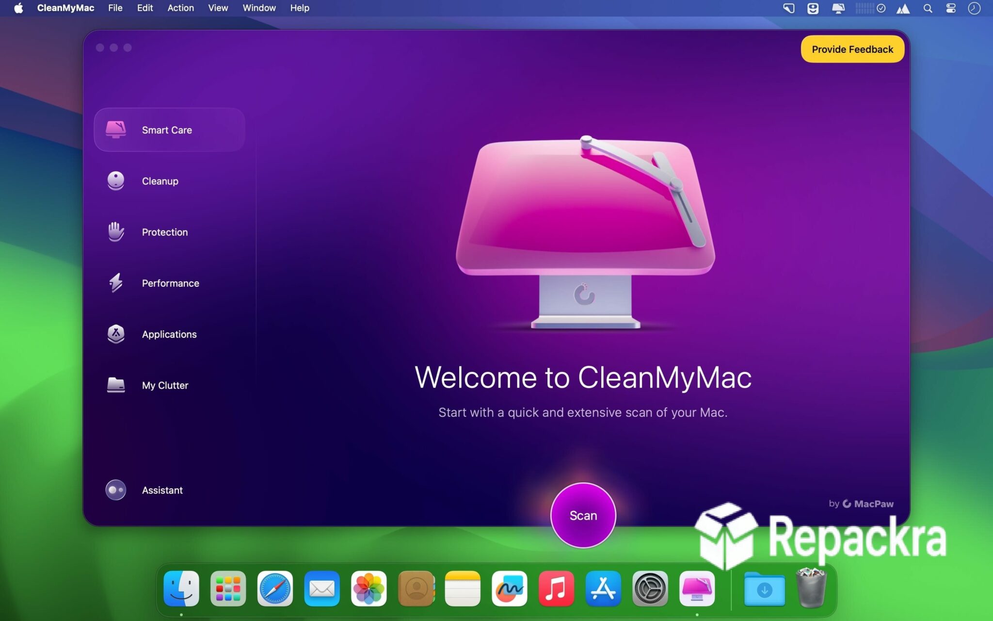This screenshot has height=621, width=993.
Task: Click the CleanMyMac monitor icon in menu bar
Action: click(838, 8)
